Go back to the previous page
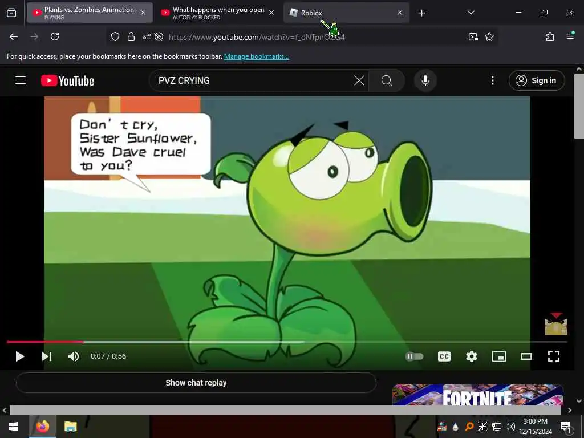This screenshot has width=584, height=438. point(14,36)
